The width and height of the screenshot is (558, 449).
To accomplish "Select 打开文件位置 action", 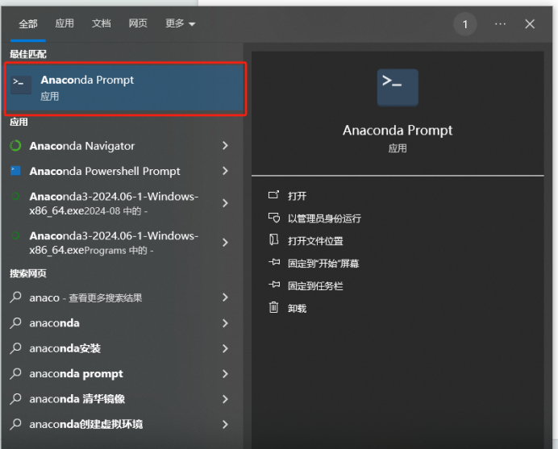I will pos(315,241).
